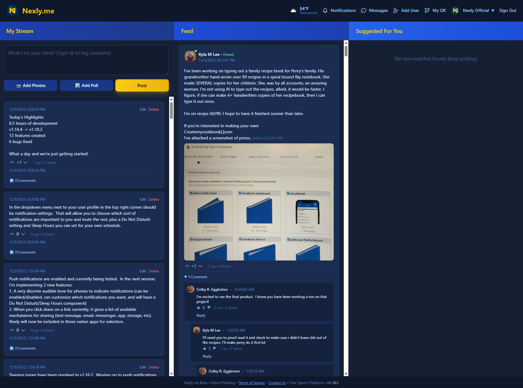Image resolution: width=523 pixels, height=388 pixels.
Task: Upvote the push notifications testing post
Action: (12, 330)
